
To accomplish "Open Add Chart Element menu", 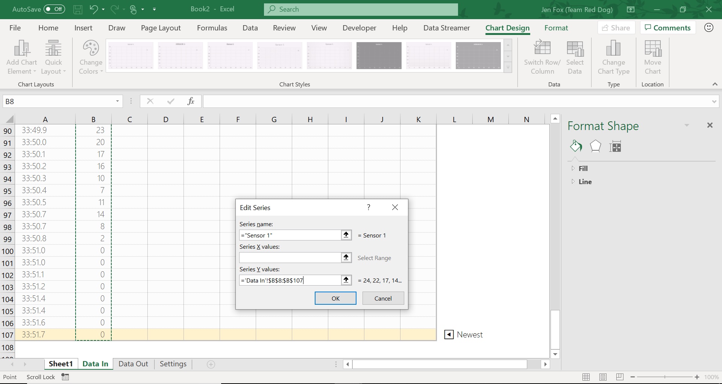I will 22,57.
